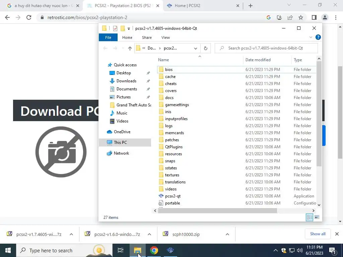
Task: Bookmark this page with star icon
Action: tap(301, 17)
